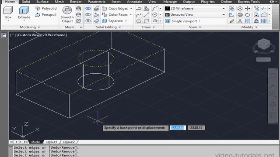Select the Arc draw tool
The width and height of the screenshot is (280, 157).
point(154,8)
